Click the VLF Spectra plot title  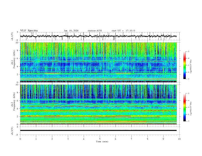[29, 31]
